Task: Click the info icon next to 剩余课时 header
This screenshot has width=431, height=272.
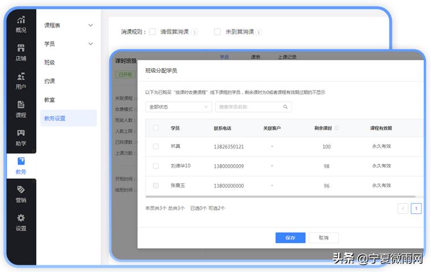Action: pos(336,128)
